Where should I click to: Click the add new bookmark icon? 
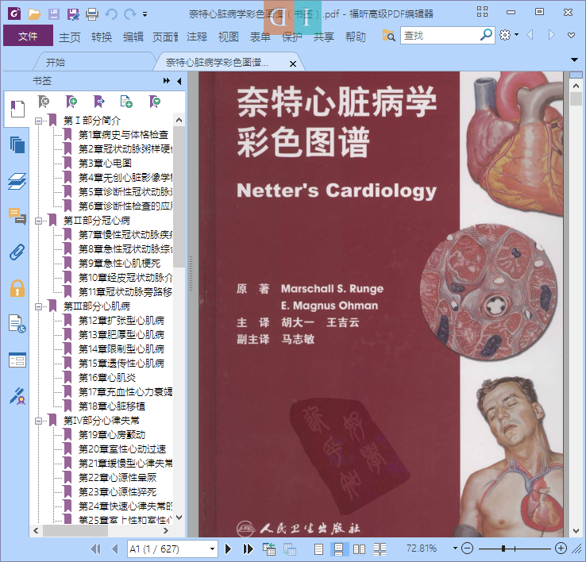click(71, 102)
